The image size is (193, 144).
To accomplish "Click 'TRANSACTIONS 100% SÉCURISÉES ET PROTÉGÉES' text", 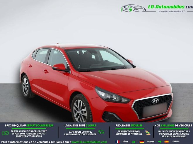I will (129, 133).
